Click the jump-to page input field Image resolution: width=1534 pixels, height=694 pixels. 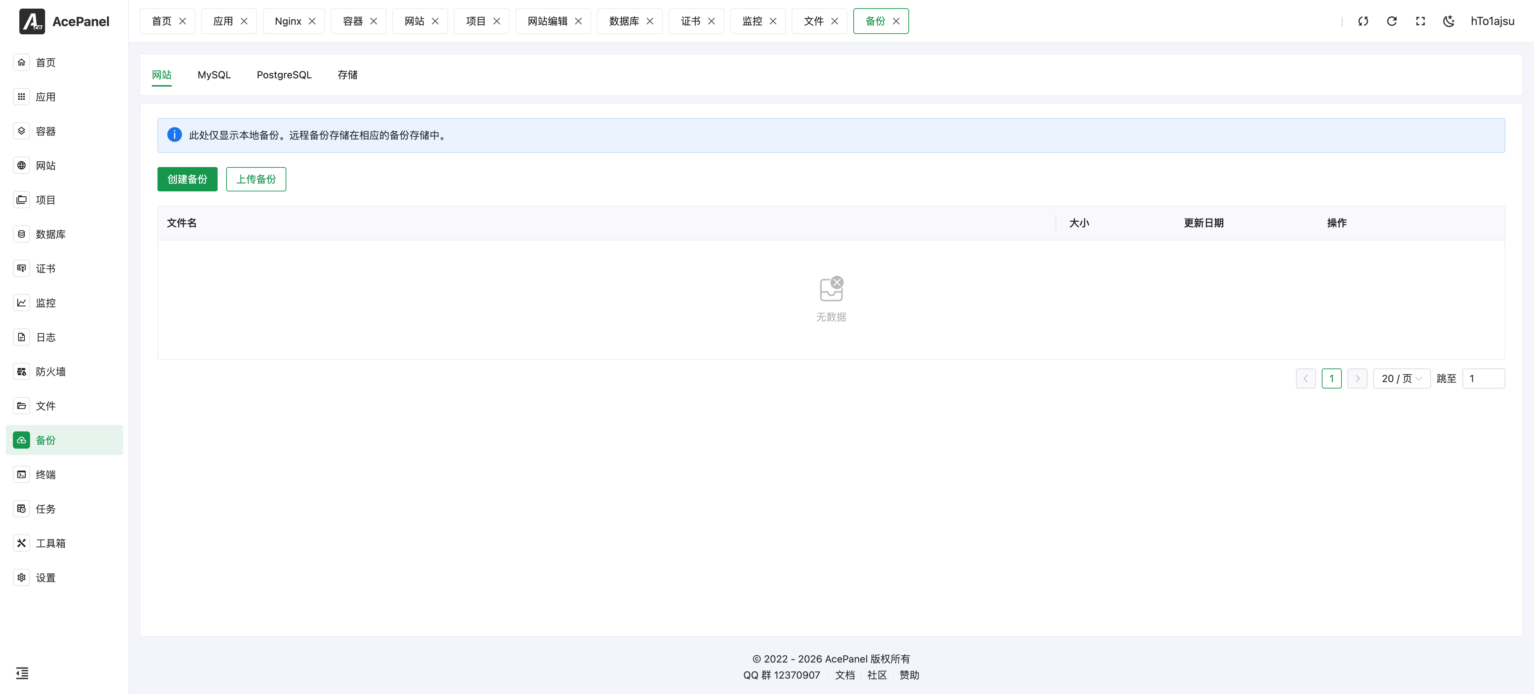pyautogui.click(x=1483, y=378)
